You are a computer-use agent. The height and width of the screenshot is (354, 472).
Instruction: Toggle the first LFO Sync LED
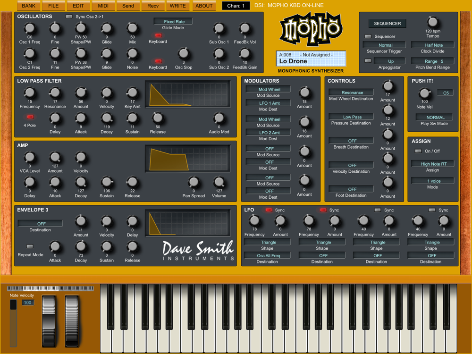[269, 210]
